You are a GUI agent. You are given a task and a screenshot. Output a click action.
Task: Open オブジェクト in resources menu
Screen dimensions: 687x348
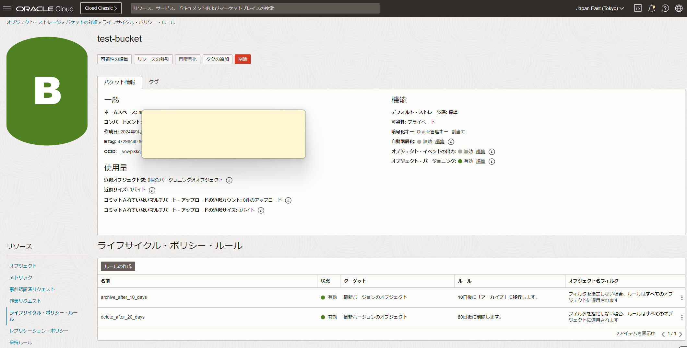pos(23,266)
